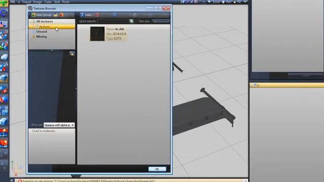Select the blue and red cubes tool
Image resolution: width=324 pixels, height=182 pixels.
click(4, 67)
